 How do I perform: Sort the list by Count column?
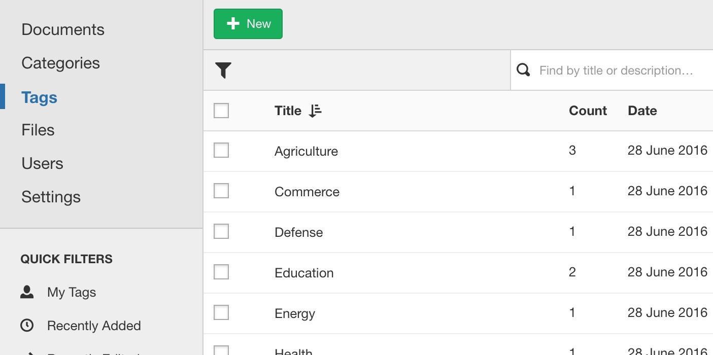tap(588, 111)
